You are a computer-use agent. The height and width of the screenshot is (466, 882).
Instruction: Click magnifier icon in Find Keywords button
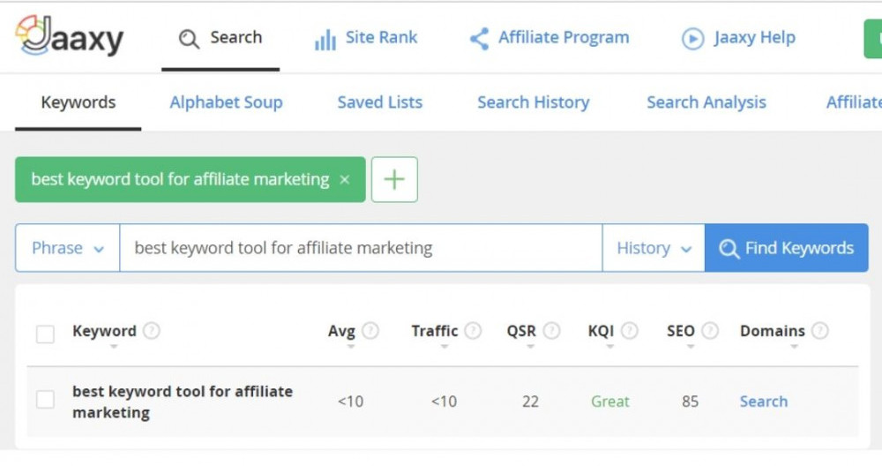tap(729, 249)
